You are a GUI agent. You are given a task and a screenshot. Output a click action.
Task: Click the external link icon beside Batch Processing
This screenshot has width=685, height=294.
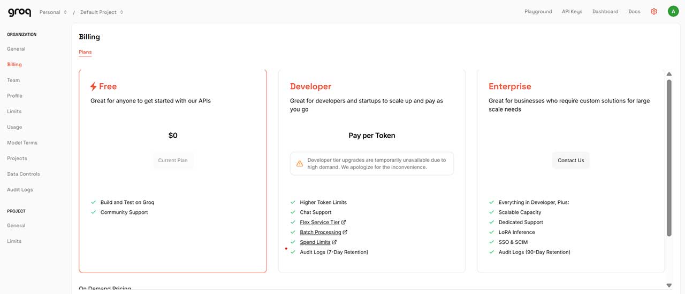pos(345,232)
